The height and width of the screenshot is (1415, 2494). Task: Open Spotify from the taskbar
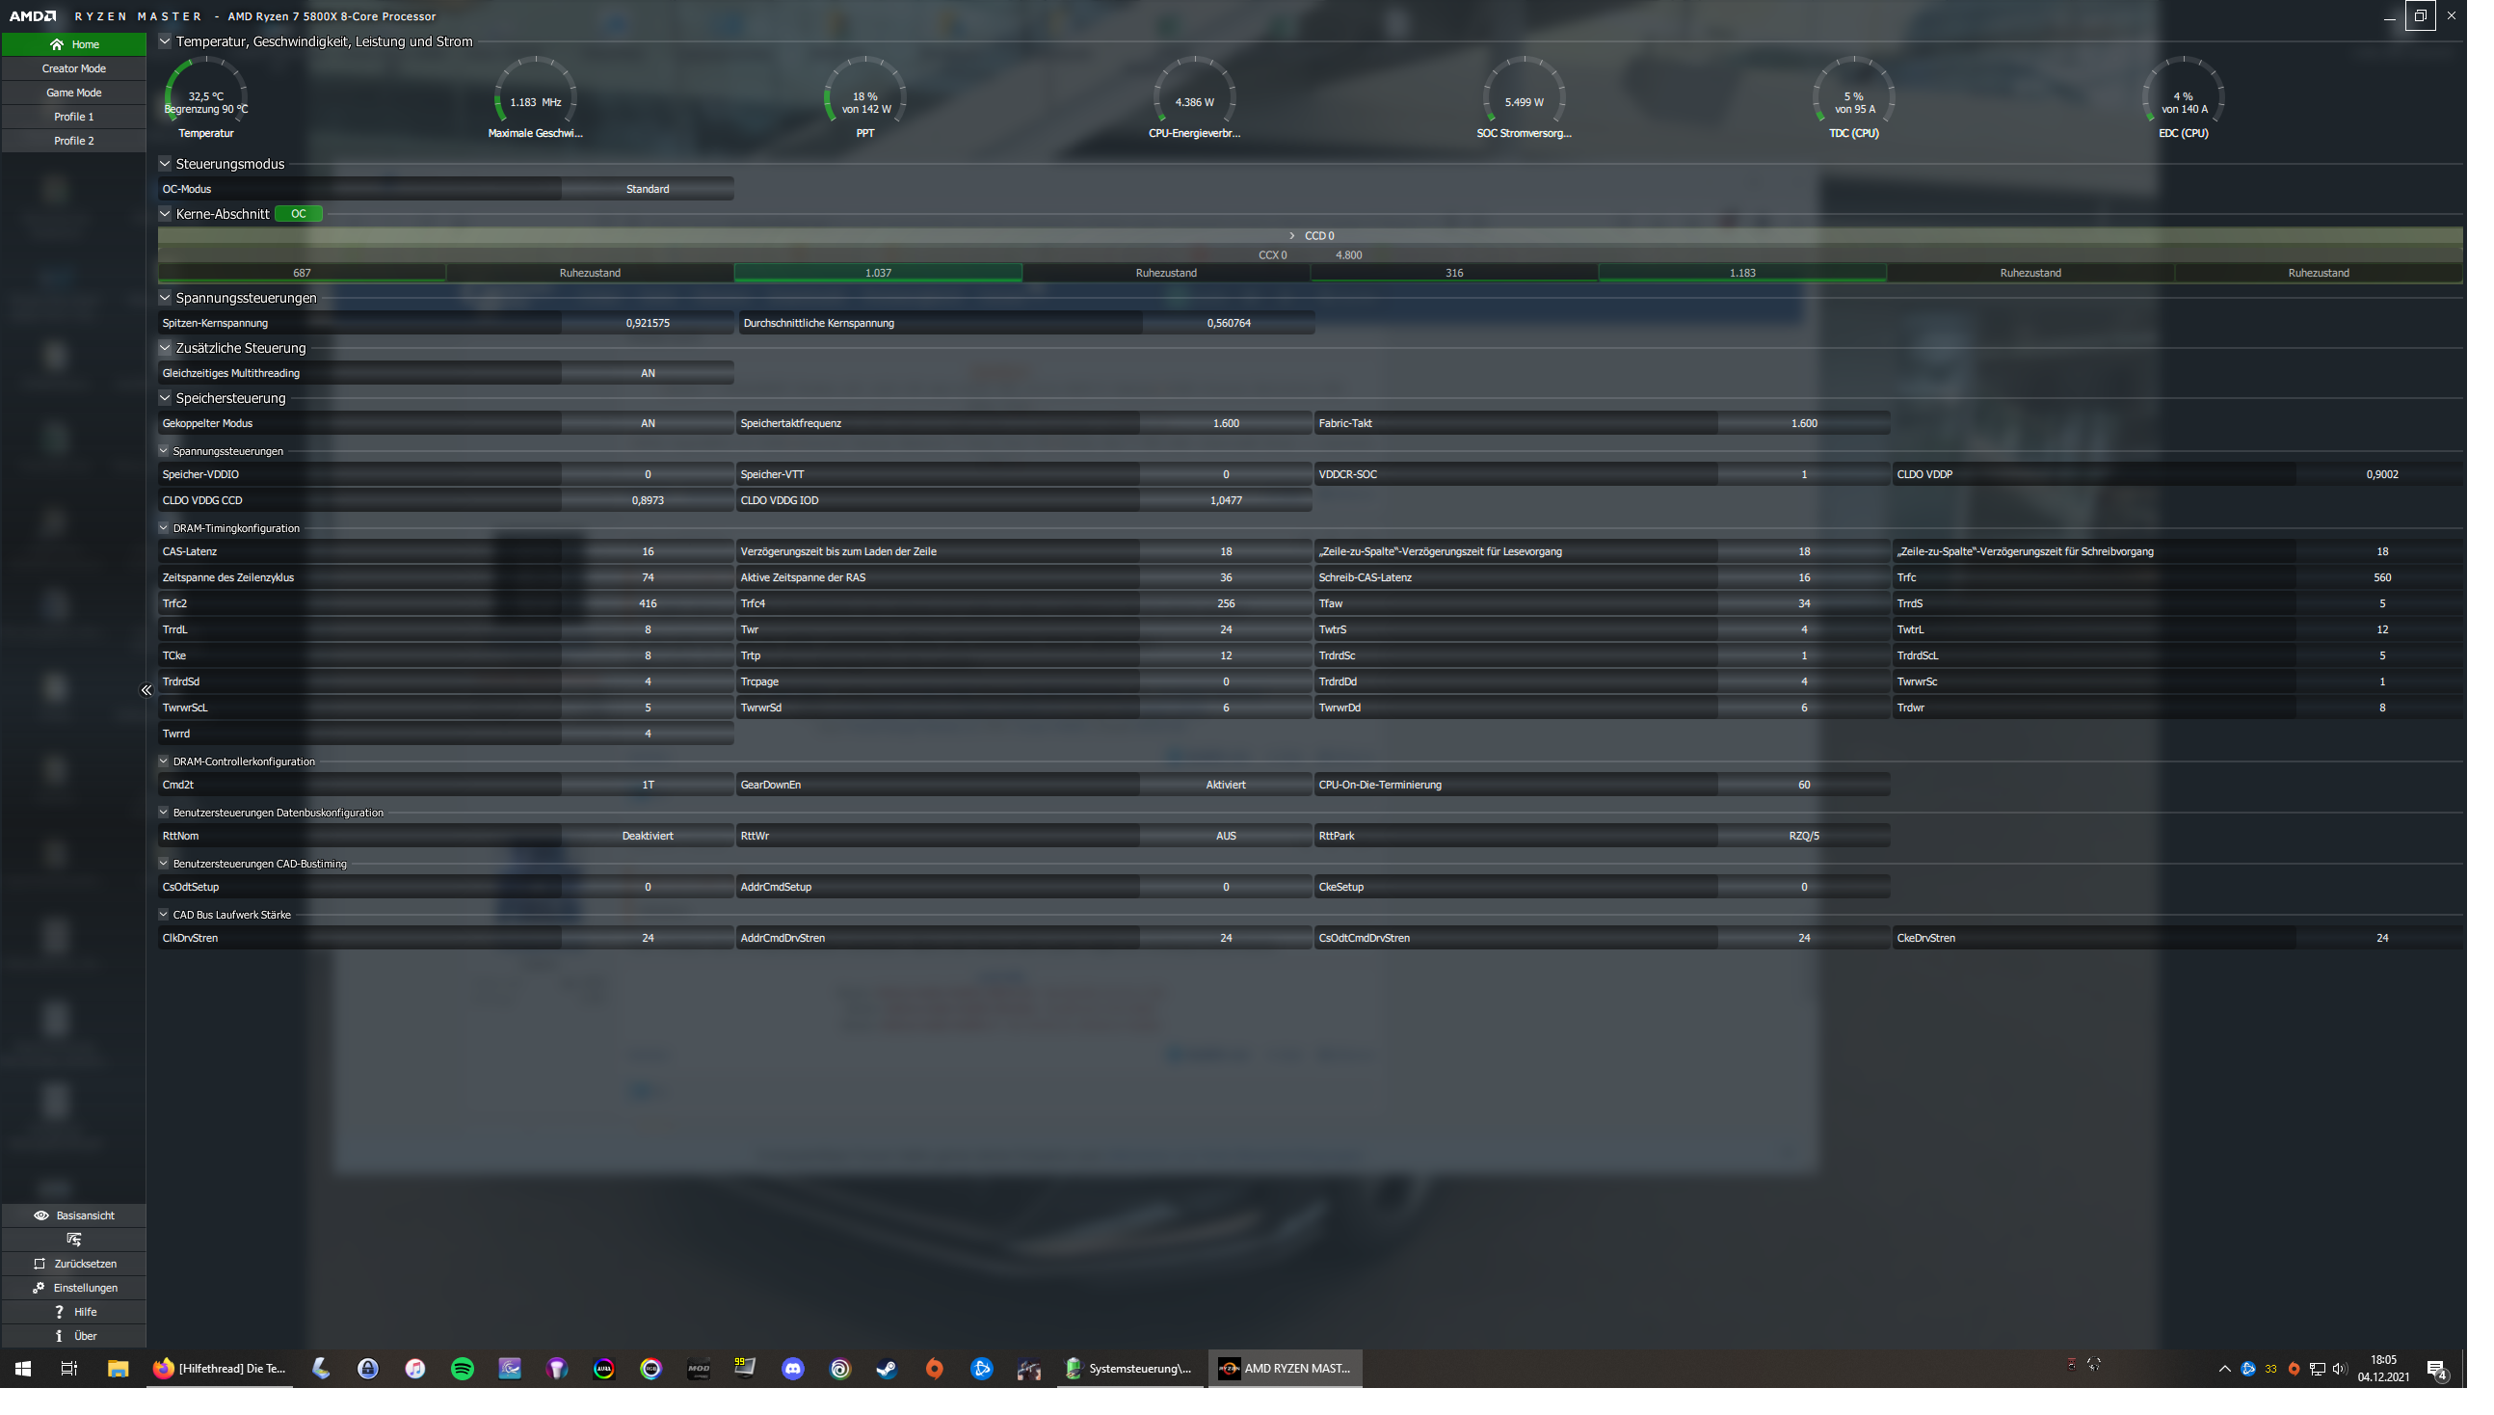point(463,1369)
